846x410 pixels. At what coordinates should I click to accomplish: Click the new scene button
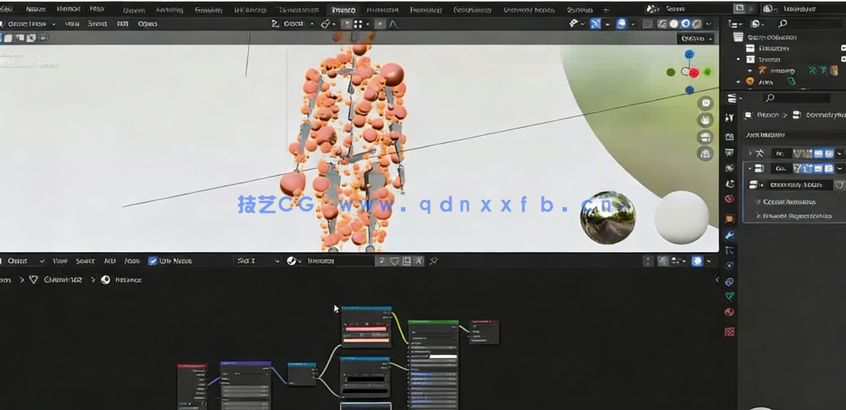(x=739, y=9)
